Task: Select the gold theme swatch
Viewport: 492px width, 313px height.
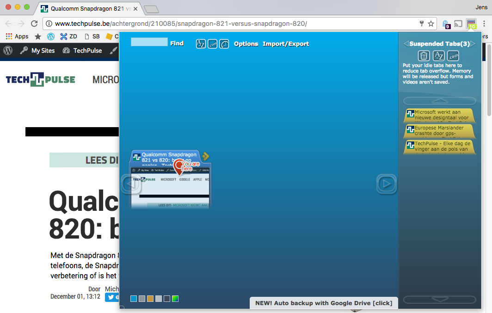Action: 150,299
